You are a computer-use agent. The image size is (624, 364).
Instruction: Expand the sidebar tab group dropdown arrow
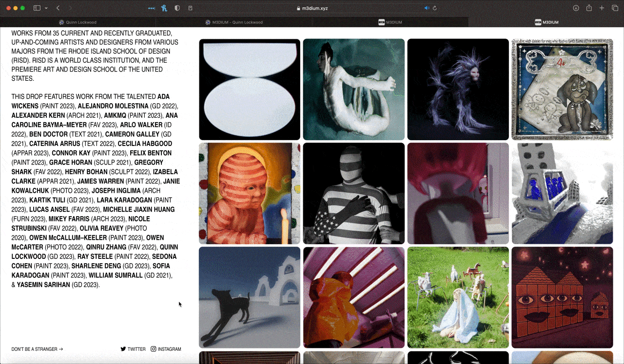click(x=46, y=8)
